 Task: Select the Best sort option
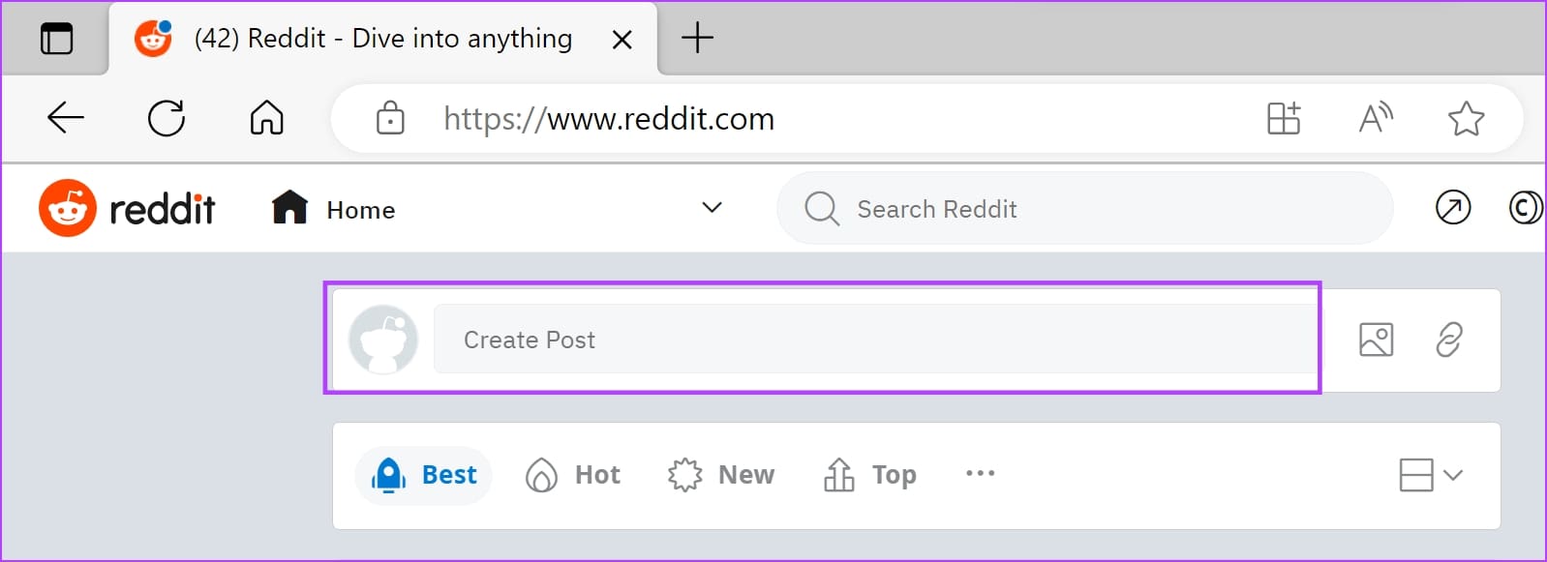pos(424,475)
